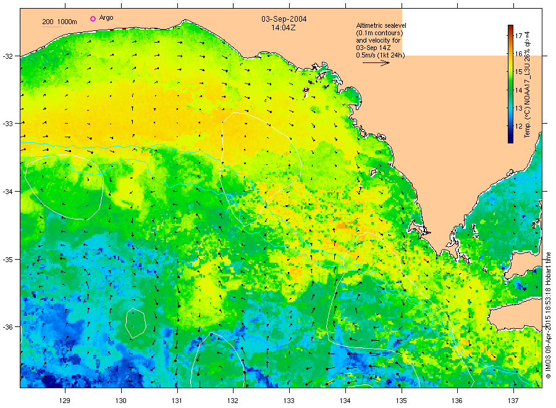The image size is (556, 408).
Task: Click the '-32' latitude axis label
Action: coord(7,56)
